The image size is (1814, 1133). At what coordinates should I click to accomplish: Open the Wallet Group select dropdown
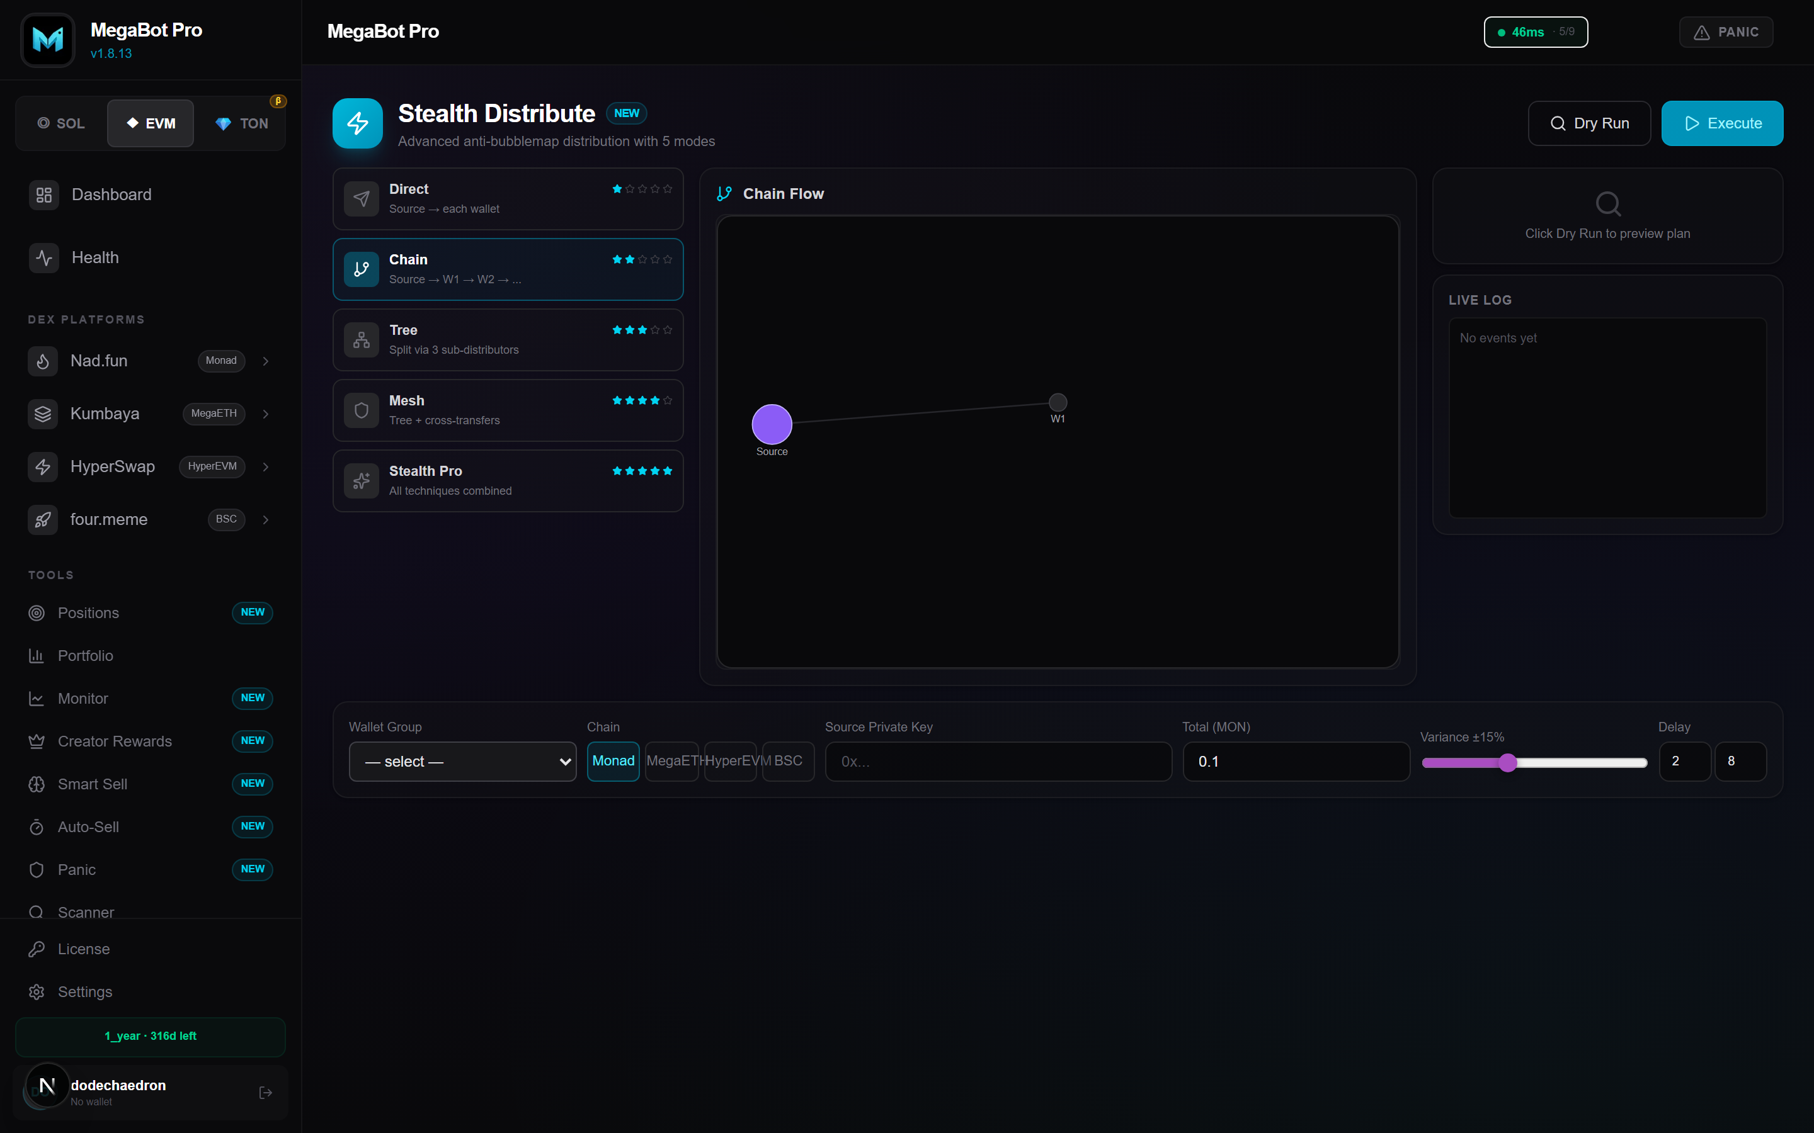tap(462, 762)
